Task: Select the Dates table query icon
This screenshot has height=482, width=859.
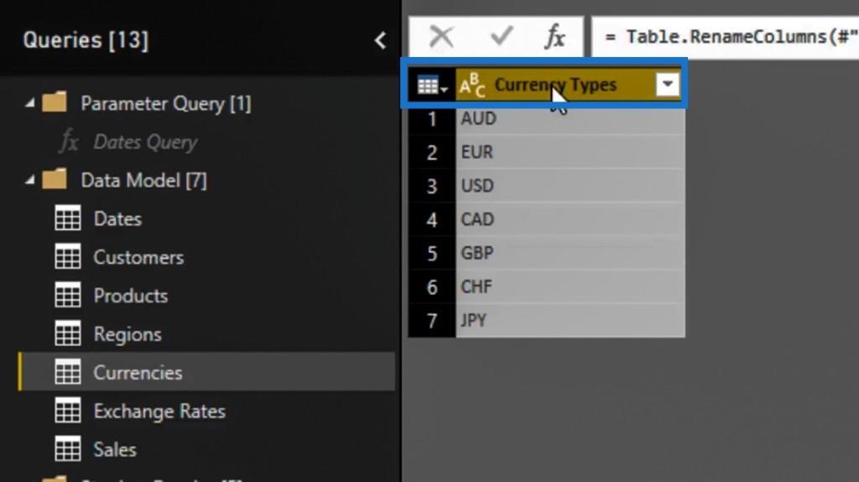Action: coord(68,219)
